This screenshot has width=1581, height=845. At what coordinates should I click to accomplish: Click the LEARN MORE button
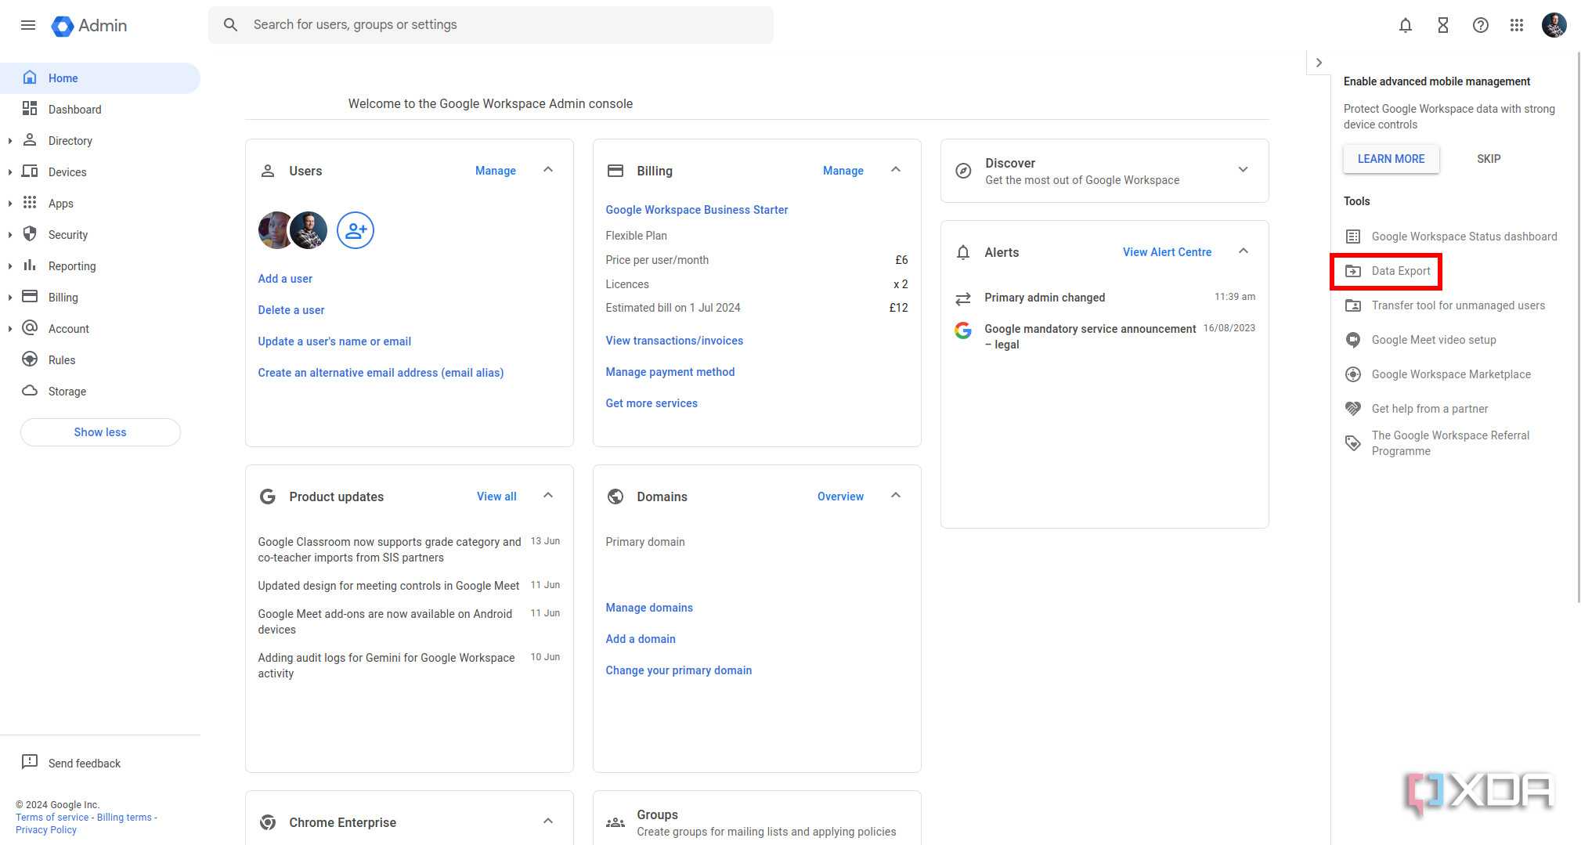coord(1391,159)
